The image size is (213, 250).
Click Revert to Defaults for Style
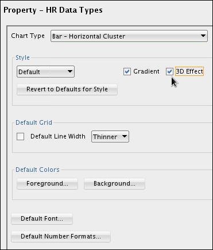tap(67, 89)
